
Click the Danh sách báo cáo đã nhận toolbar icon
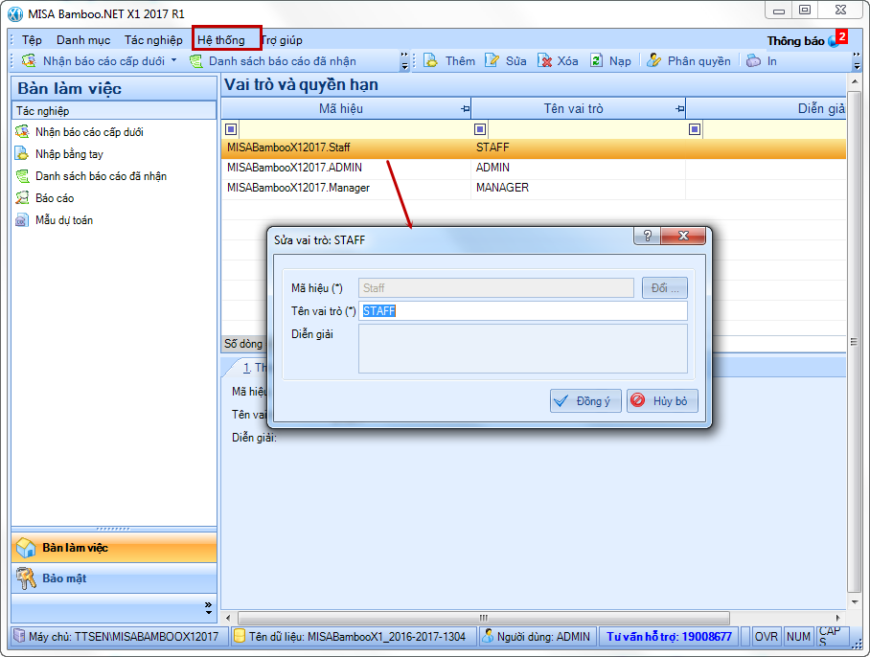point(195,61)
